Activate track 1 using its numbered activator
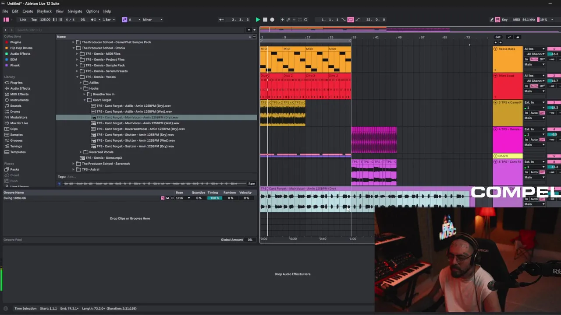Viewport: 561px width, 315px height. click(x=554, y=49)
